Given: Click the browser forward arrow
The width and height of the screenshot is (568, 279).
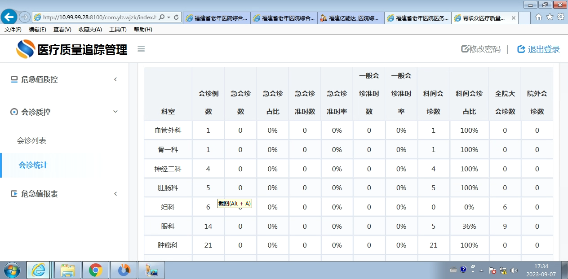Looking at the screenshot, I should tap(24, 17).
